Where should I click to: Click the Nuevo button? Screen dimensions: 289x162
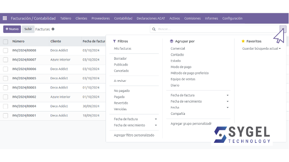click(12, 29)
